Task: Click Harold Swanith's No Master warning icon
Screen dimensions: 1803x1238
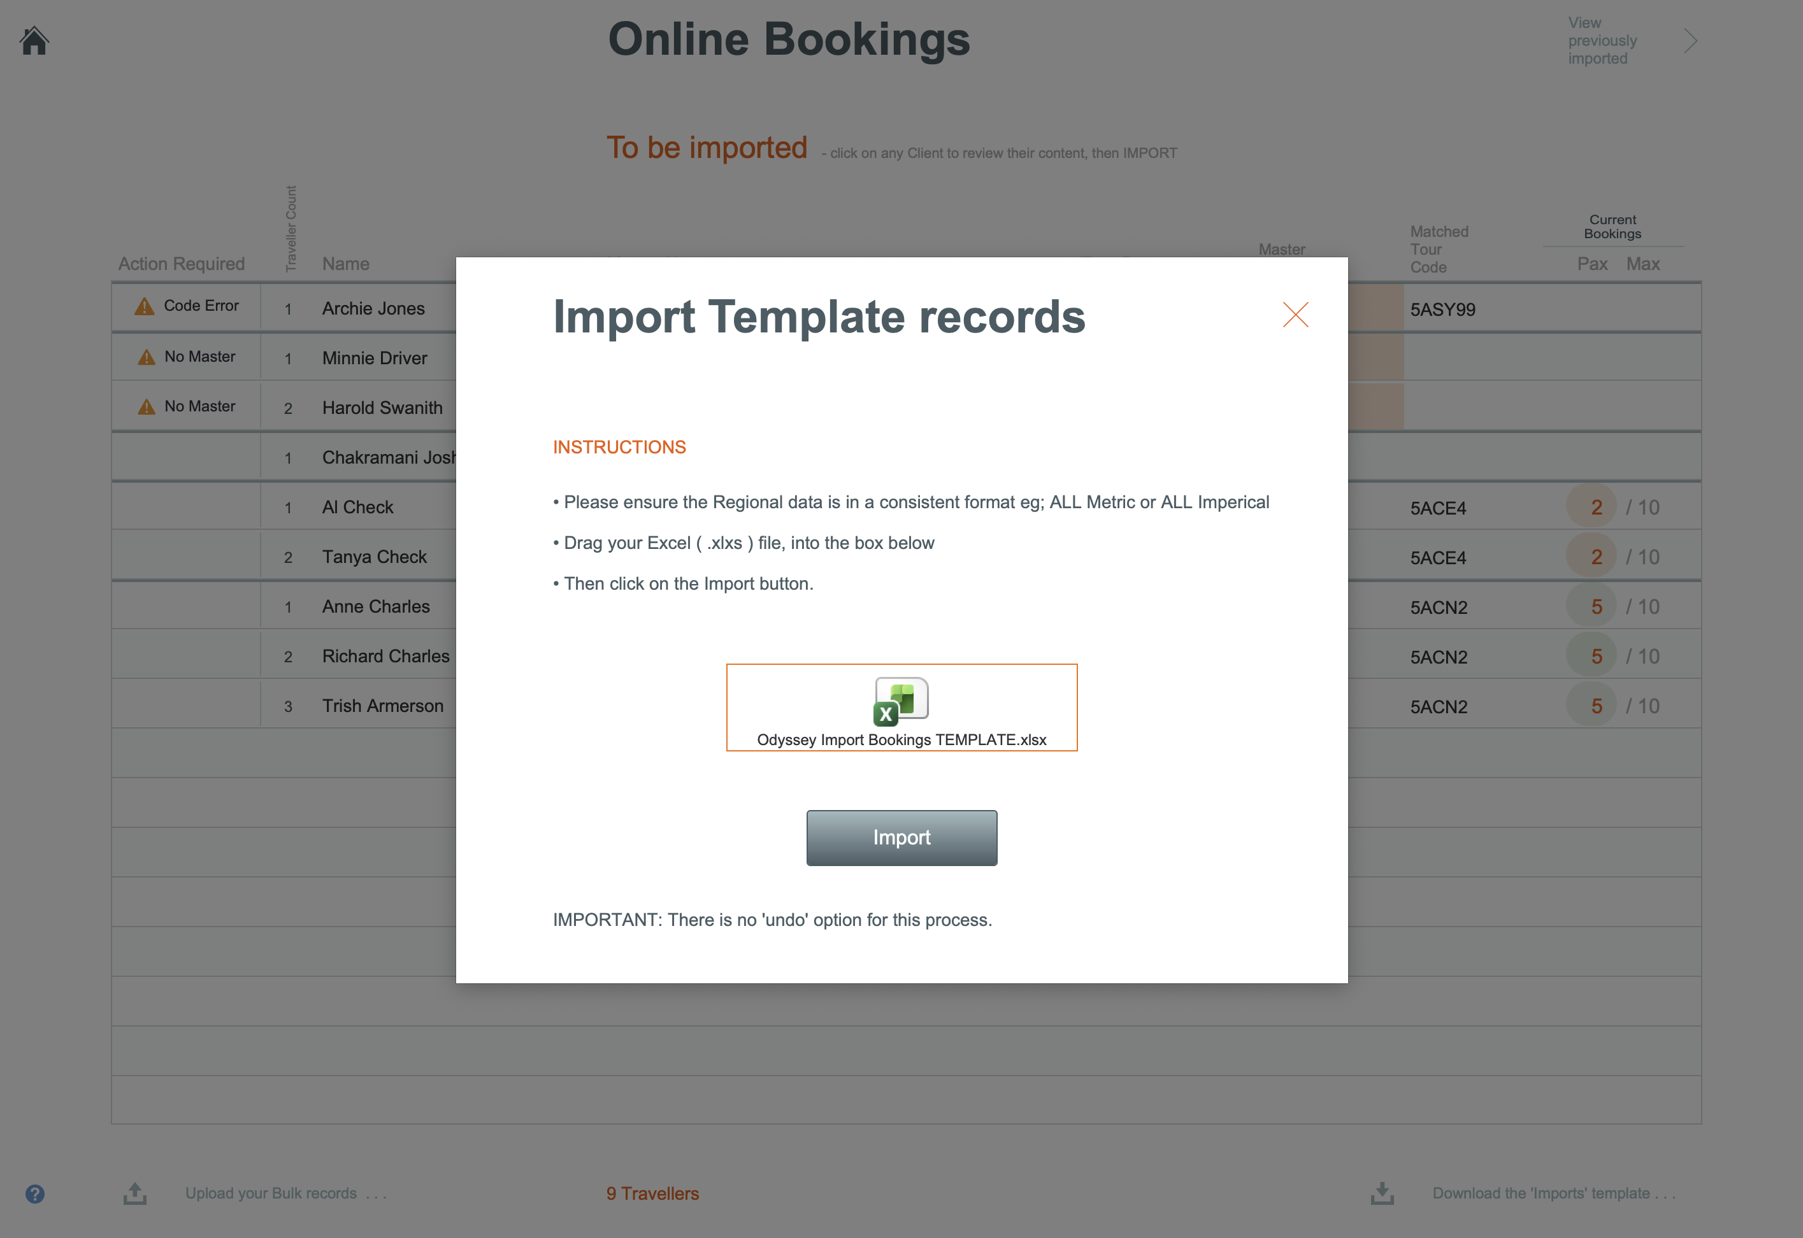Action: point(146,406)
